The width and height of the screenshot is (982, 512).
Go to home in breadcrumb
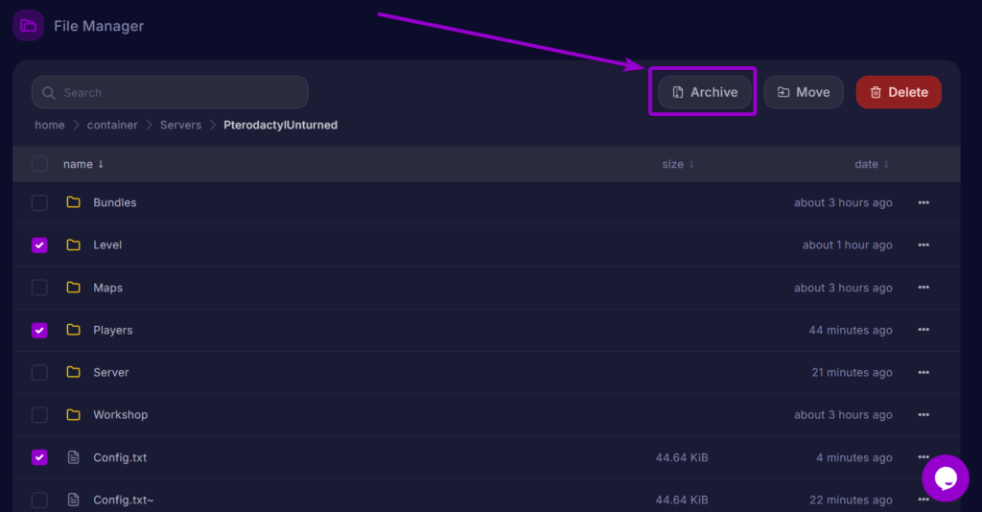tap(50, 125)
